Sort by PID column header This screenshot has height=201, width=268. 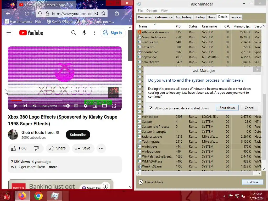point(181,26)
